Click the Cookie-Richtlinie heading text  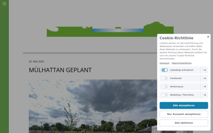[x=176, y=38]
